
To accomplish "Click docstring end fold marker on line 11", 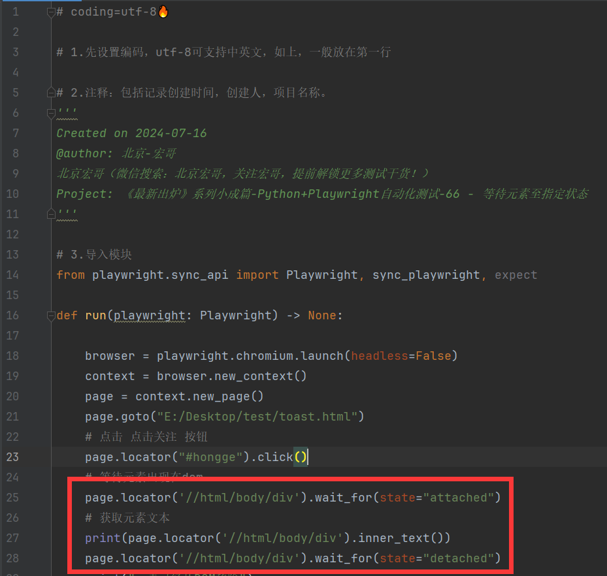I will click(51, 214).
